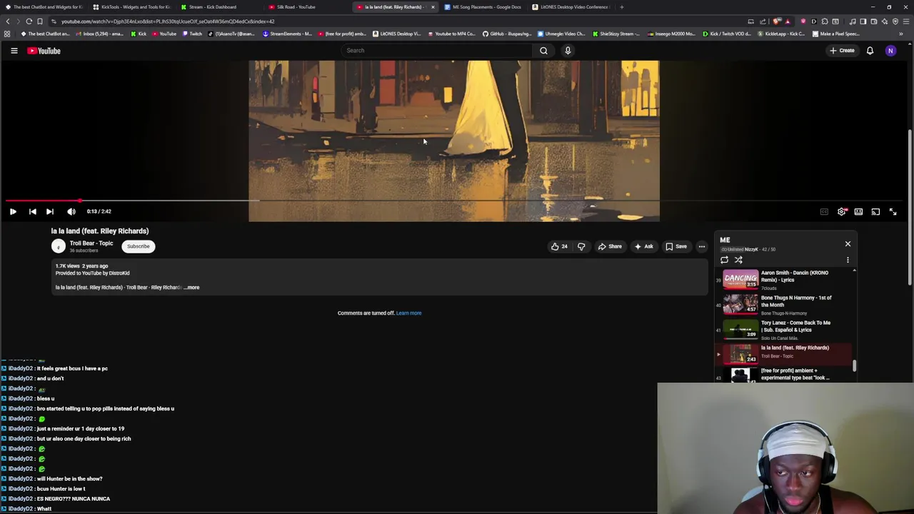The width and height of the screenshot is (914, 514).
Task: Expand the description with ...more
Action: (192, 287)
